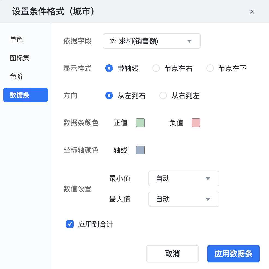This screenshot has width=269, height=269.
Task: Set direction to 从左到右
Action: [x=109, y=96]
